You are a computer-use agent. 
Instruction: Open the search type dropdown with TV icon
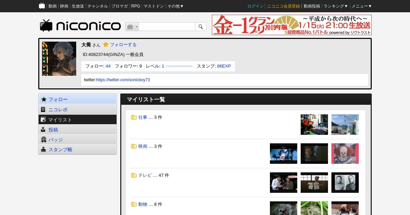pos(132,27)
